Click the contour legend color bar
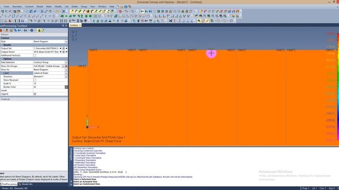Screen dimensions: 339x190 (x=338, y=87)
